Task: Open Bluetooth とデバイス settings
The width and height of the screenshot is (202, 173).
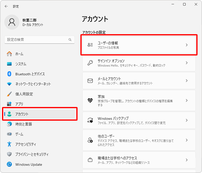Action: coord(30,74)
